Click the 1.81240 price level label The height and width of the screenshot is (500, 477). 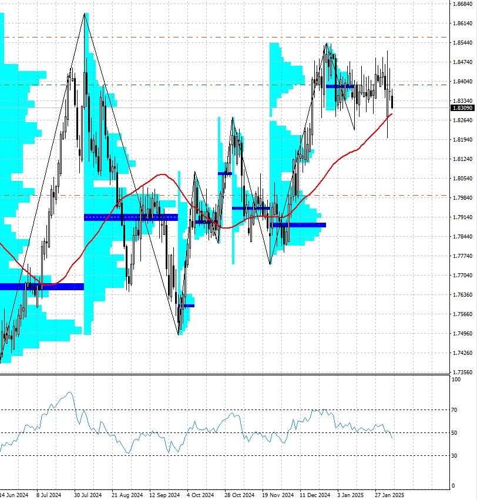click(462, 159)
